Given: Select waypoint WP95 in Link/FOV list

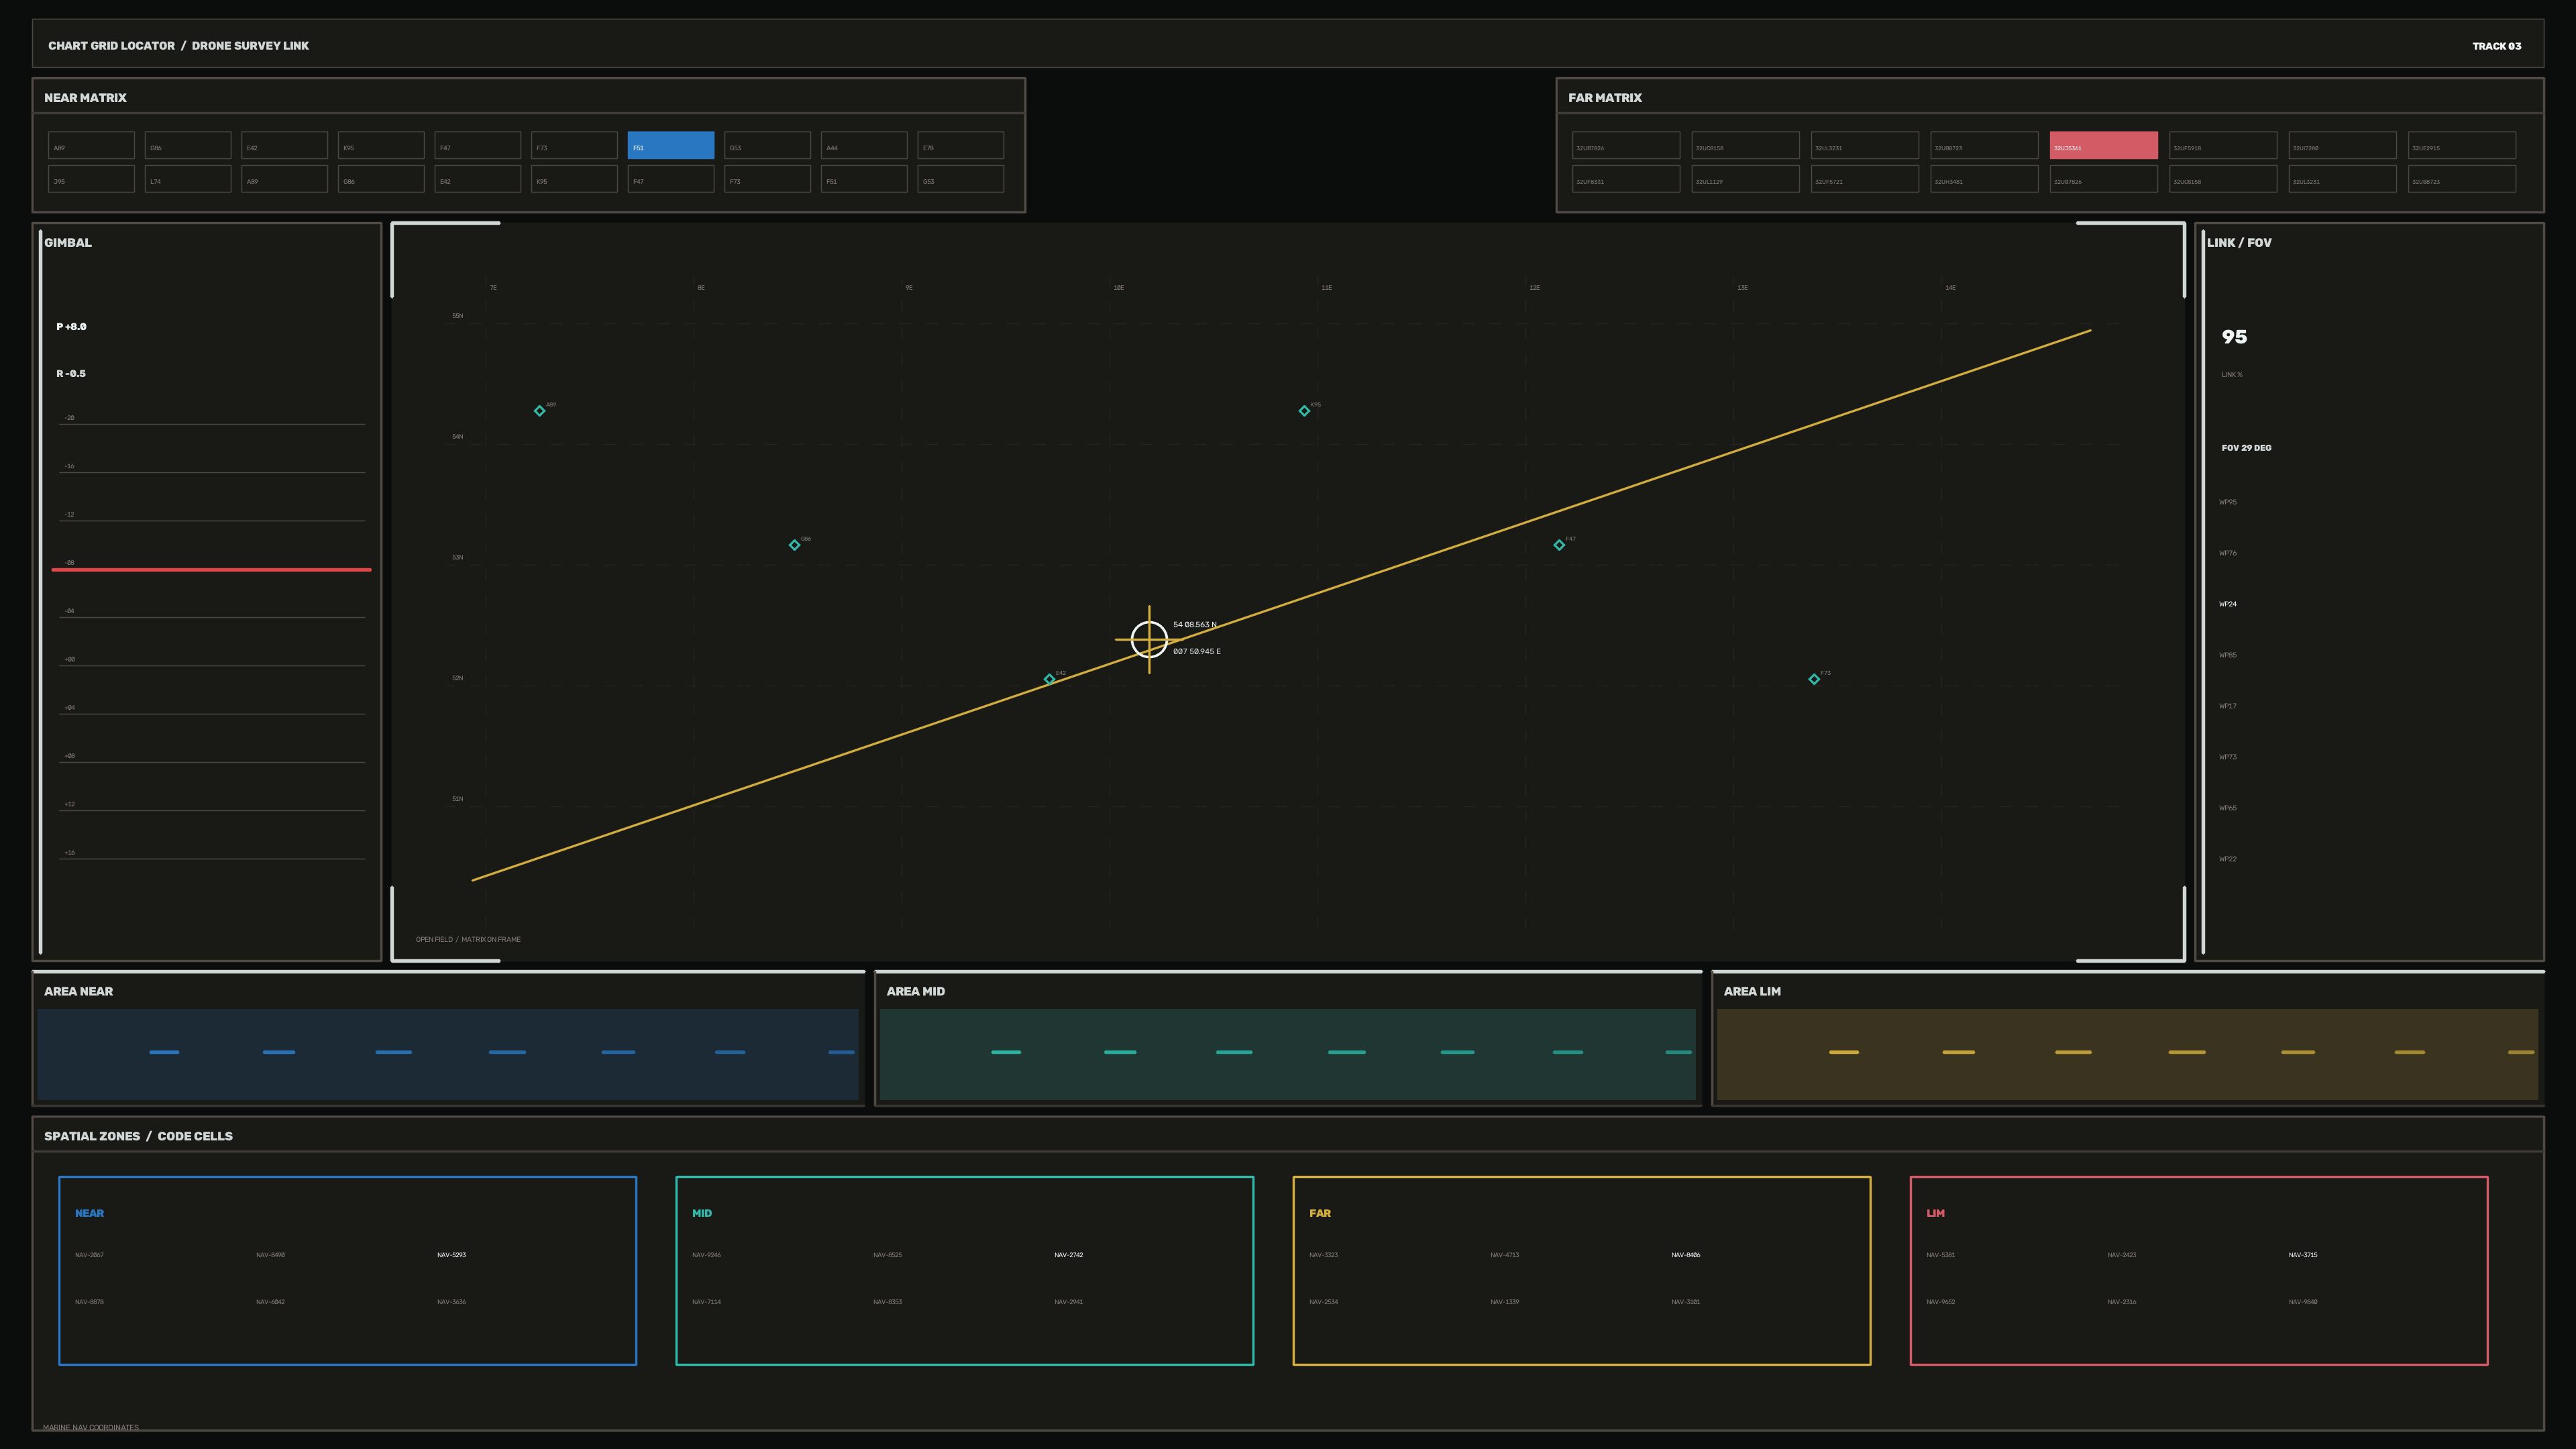Looking at the screenshot, I should pos(2228,502).
